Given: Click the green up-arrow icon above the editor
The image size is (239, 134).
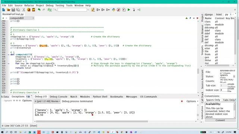Looking at the screenshot, I should coord(186,18).
